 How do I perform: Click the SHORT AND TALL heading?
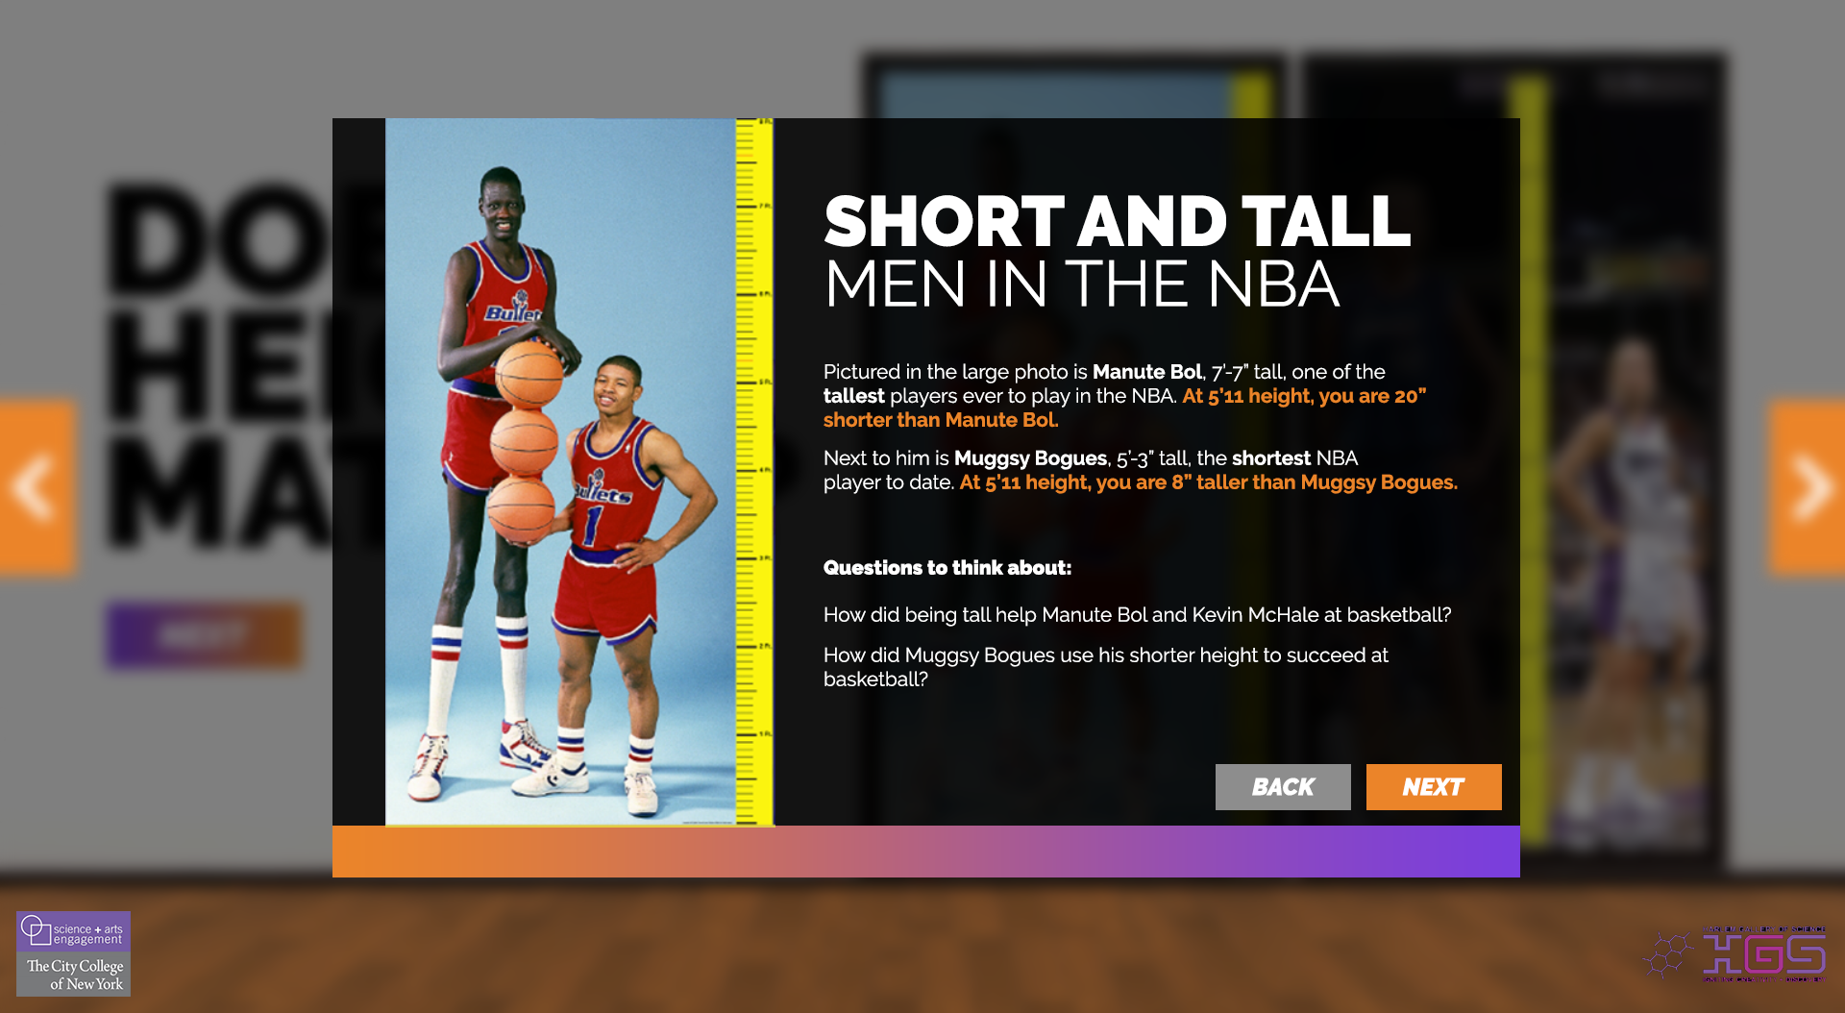point(1117,222)
